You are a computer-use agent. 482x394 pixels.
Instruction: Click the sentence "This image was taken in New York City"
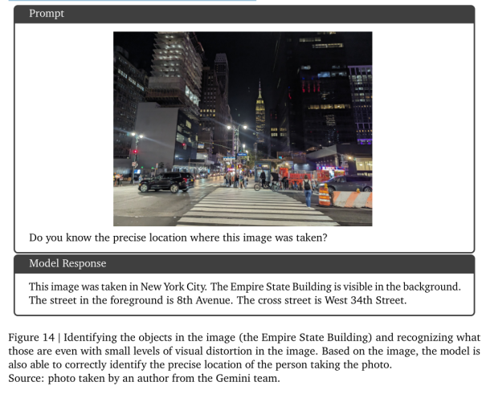point(122,286)
